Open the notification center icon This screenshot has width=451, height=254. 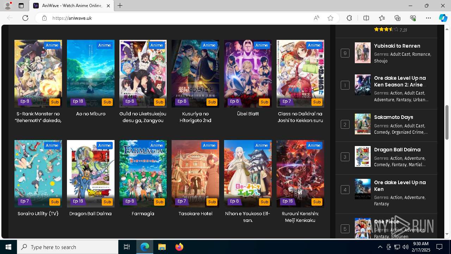[x=439, y=247]
